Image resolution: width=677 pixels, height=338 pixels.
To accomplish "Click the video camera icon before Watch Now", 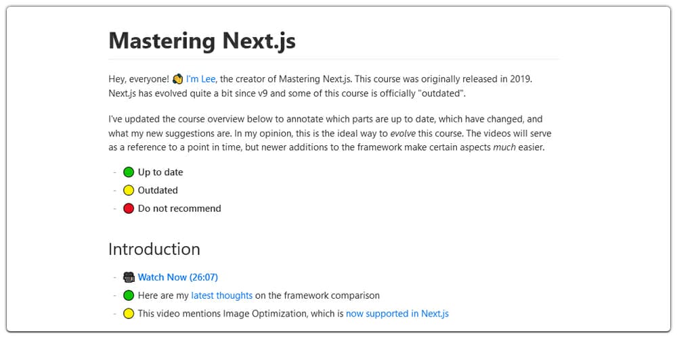I will (129, 276).
